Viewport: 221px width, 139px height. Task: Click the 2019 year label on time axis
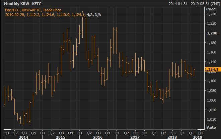point(198,137)
